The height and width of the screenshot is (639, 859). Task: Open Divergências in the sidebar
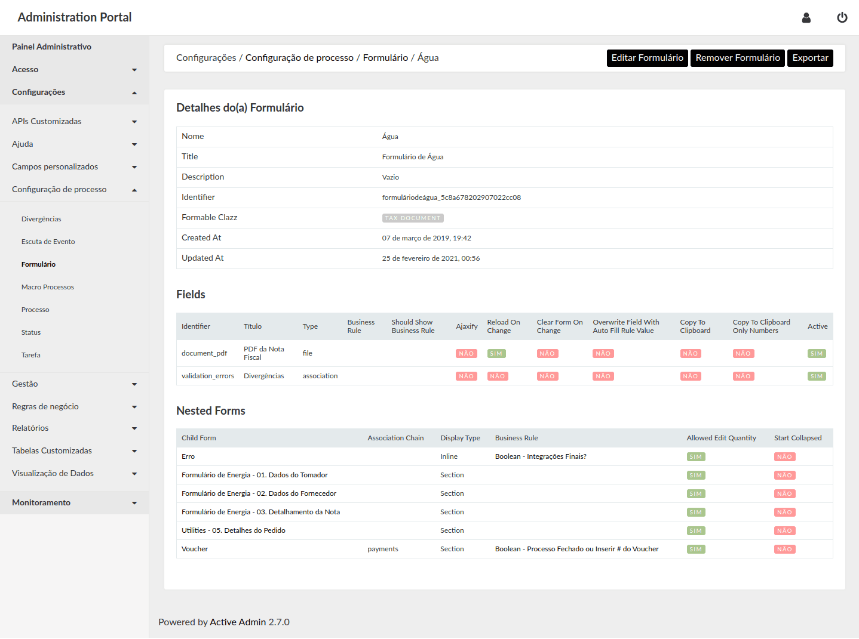[x=41, y=219]
